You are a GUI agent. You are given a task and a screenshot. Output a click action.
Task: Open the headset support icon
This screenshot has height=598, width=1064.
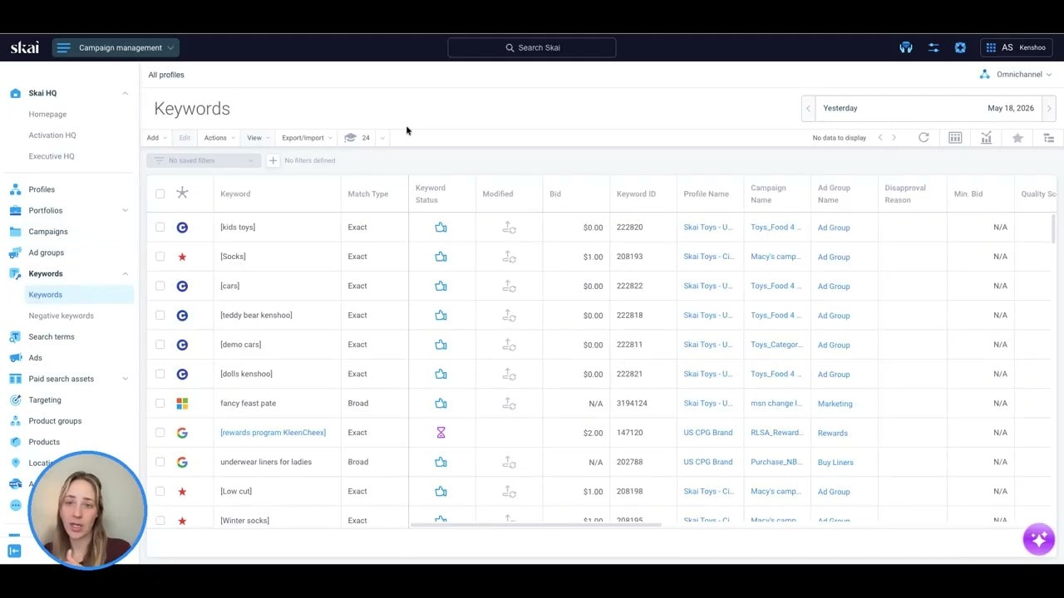tap(906, 47)
